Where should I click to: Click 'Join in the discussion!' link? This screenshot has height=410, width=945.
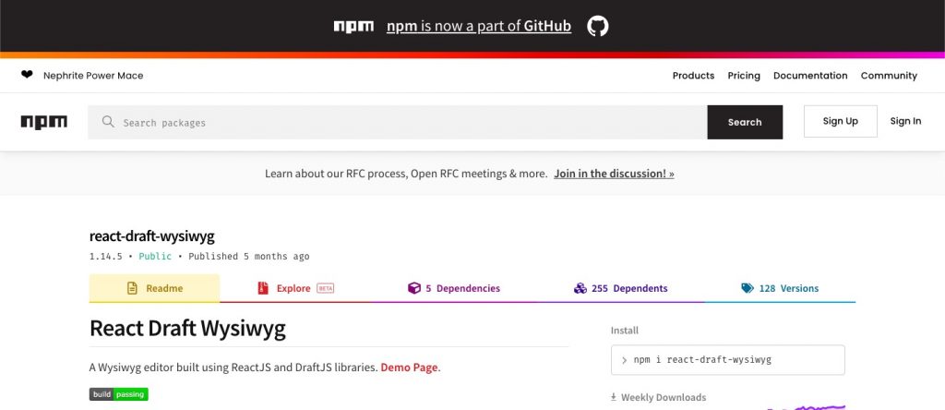click(x=614, y=174)
